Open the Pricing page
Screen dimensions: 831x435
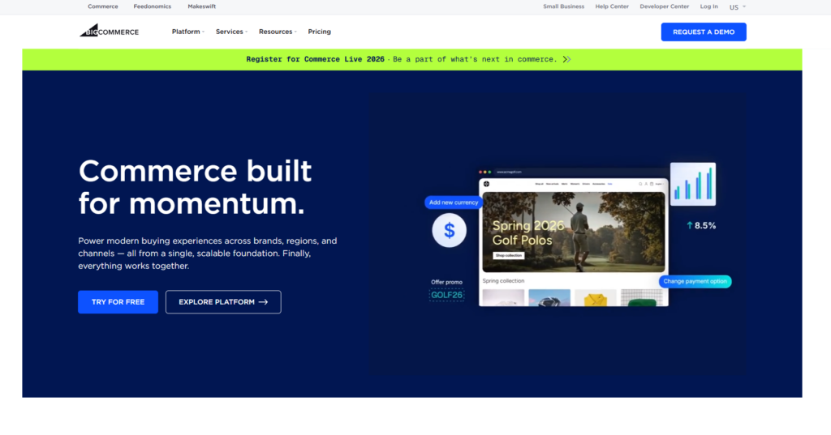click(x=319, y=32)
